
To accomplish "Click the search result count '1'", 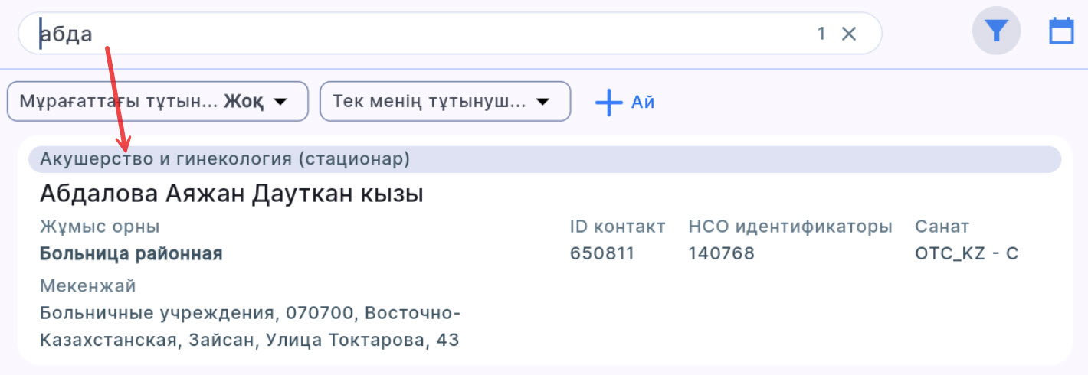I will (x=821, y=34).
